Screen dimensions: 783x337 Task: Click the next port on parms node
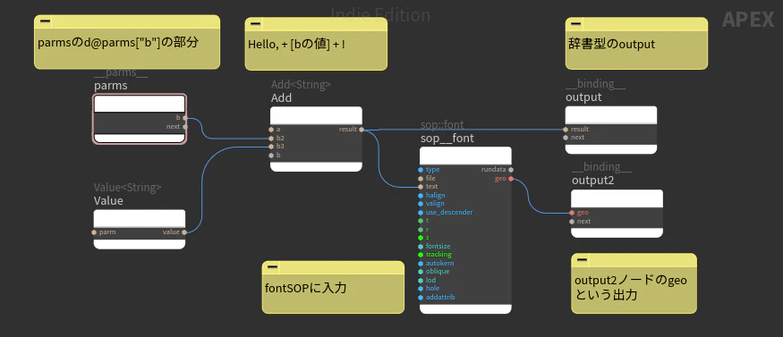click(x=184, y=127)
